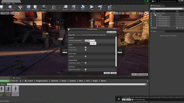Open the Filters dropdown in Content Browser

pyautogui.click(x=3, y=84)
